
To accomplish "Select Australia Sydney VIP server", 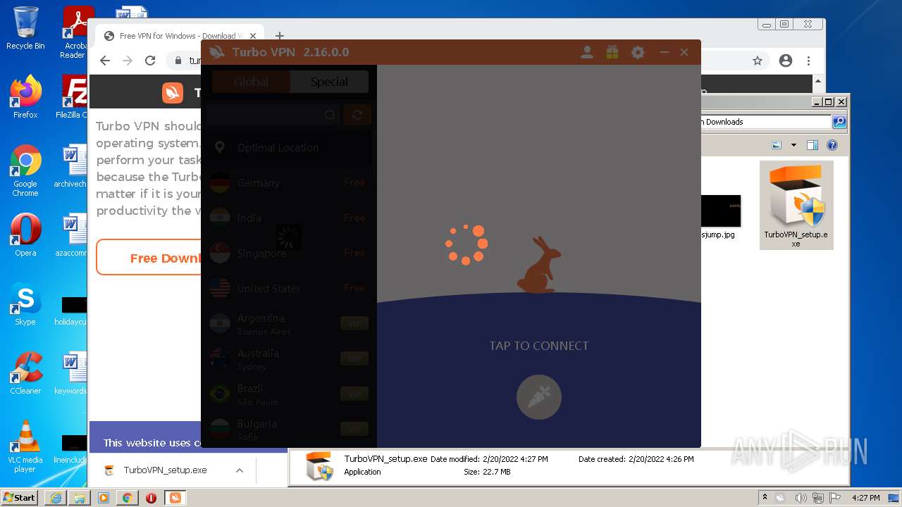I will click(289, 359).
